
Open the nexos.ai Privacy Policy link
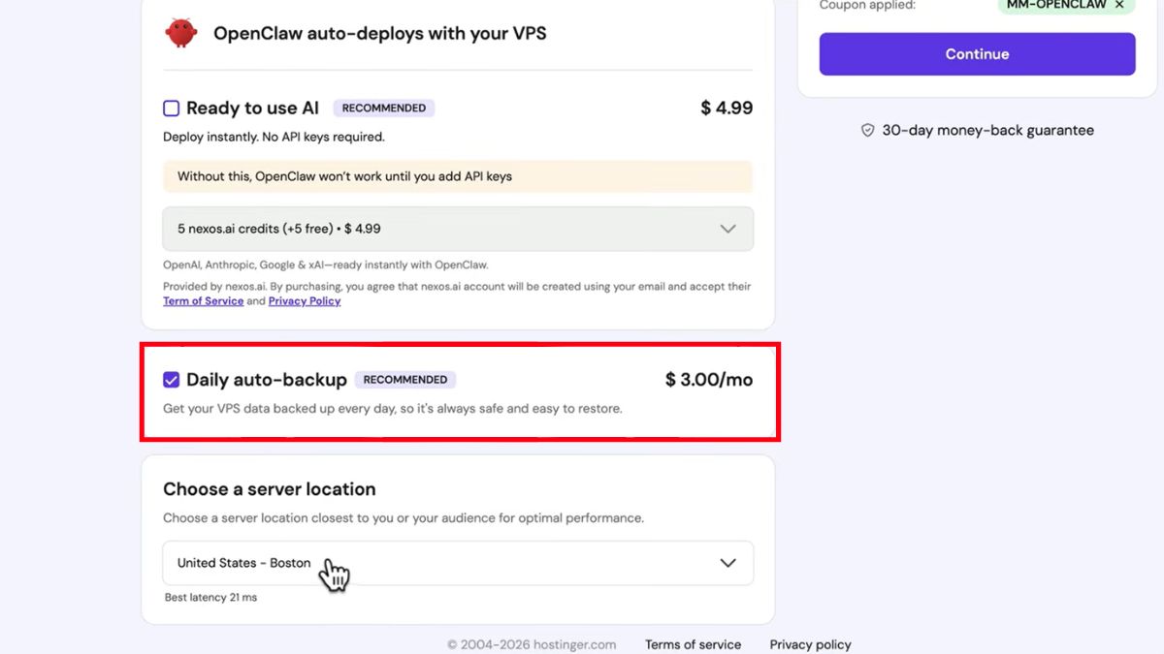tap(305, 301)
